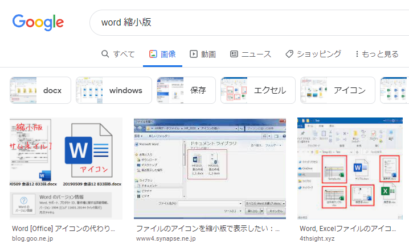The width and height of the screenshot is (409, 252).
Task: Filter results by エクセル chip
Action: point(258,90)
